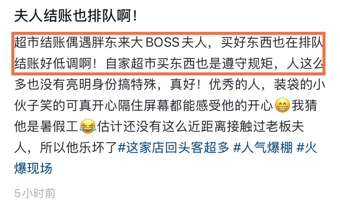Screen dimensions: 340x202
Task: Click the tears of joy emoji
Action: (87, 126)
